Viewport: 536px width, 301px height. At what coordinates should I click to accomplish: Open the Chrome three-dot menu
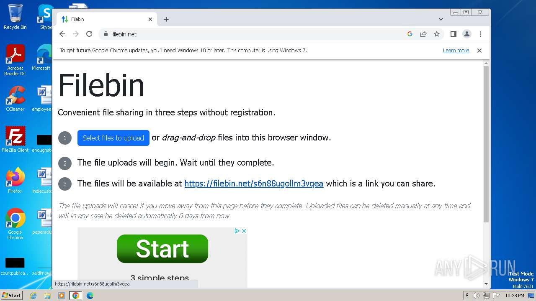480,34
